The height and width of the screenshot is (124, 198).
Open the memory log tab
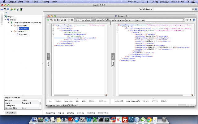[102, 113]
